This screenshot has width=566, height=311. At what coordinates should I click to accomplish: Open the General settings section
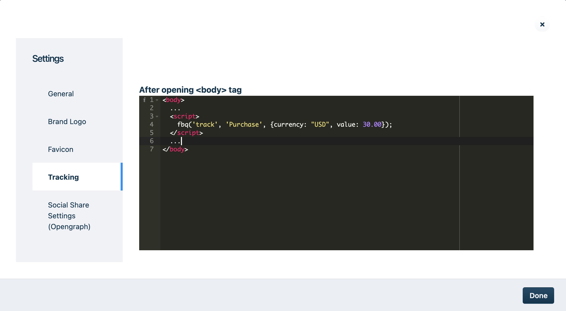pyautogui.click(x=61, y=94)
